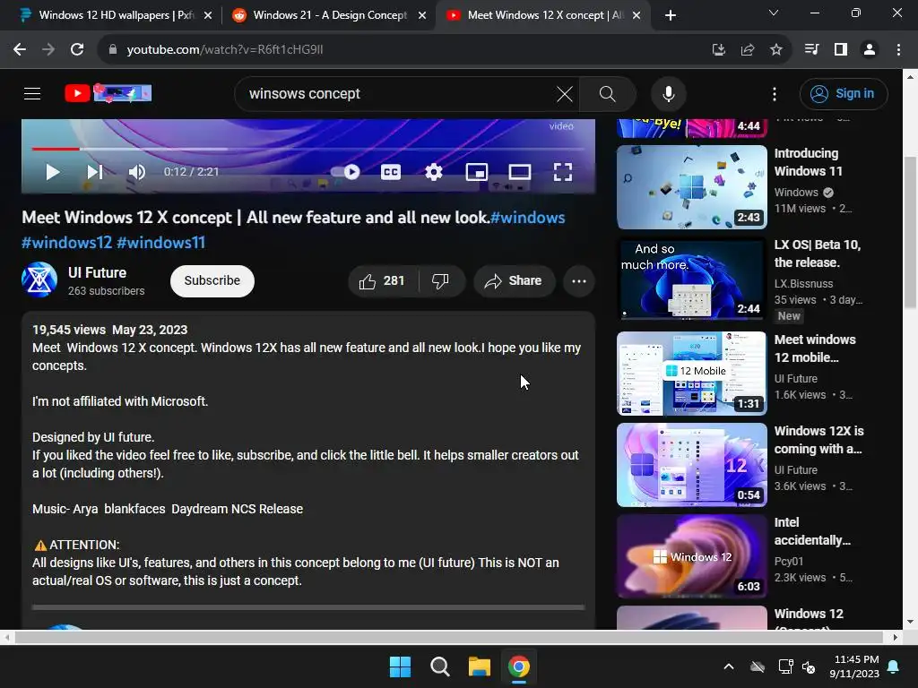
Task: Open tab search chevron dropdown
Action: [x=774, y=13]
